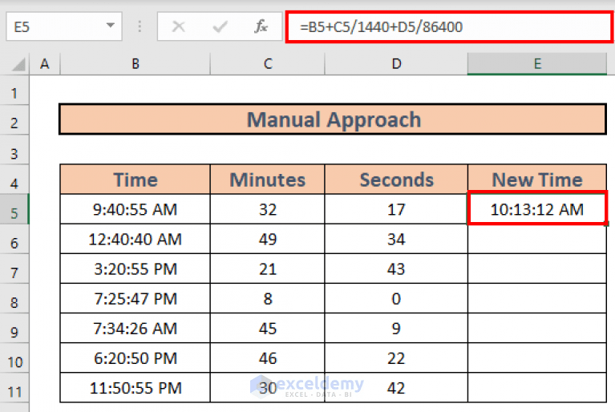The width and height of the screenshot is (615, 412).
Task: Select empty New Time cell beside 7:34:26 AM
Action: 537,328
